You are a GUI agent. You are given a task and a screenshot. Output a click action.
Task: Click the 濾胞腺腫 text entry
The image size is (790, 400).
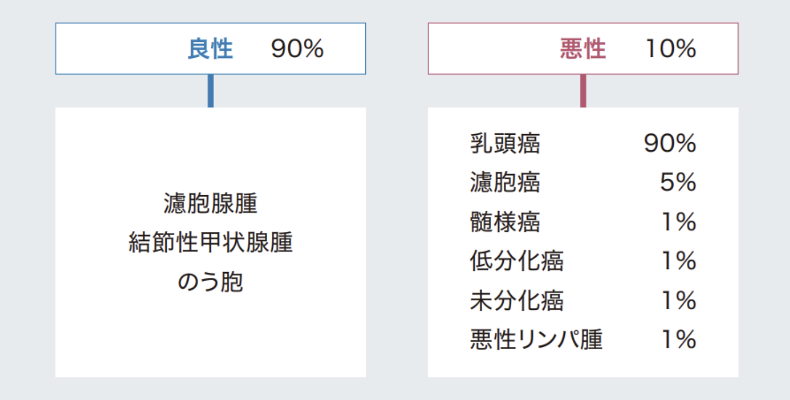[211, 204]
